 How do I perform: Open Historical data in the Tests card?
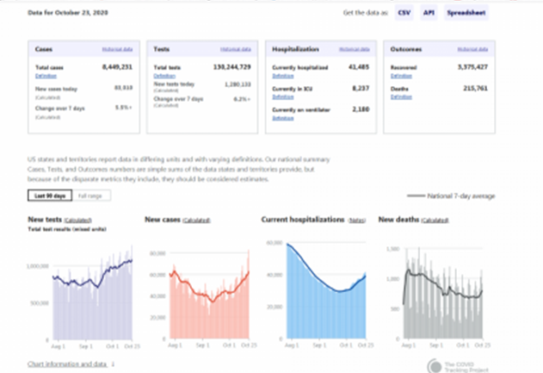click(233, 50)
